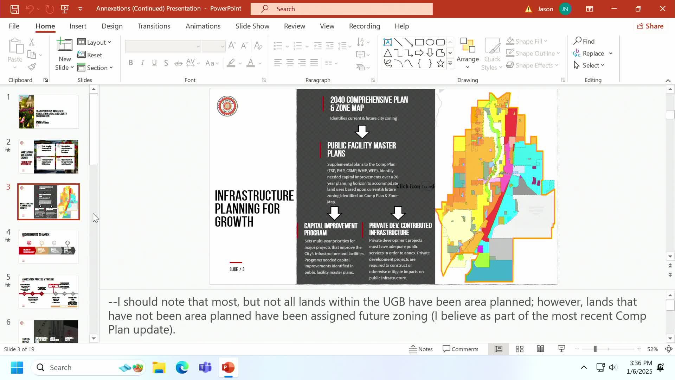The height and width of the screenshot is (380, 675).
Task: Open the Transitions ribbon tab
Action: tap(154, 26)
